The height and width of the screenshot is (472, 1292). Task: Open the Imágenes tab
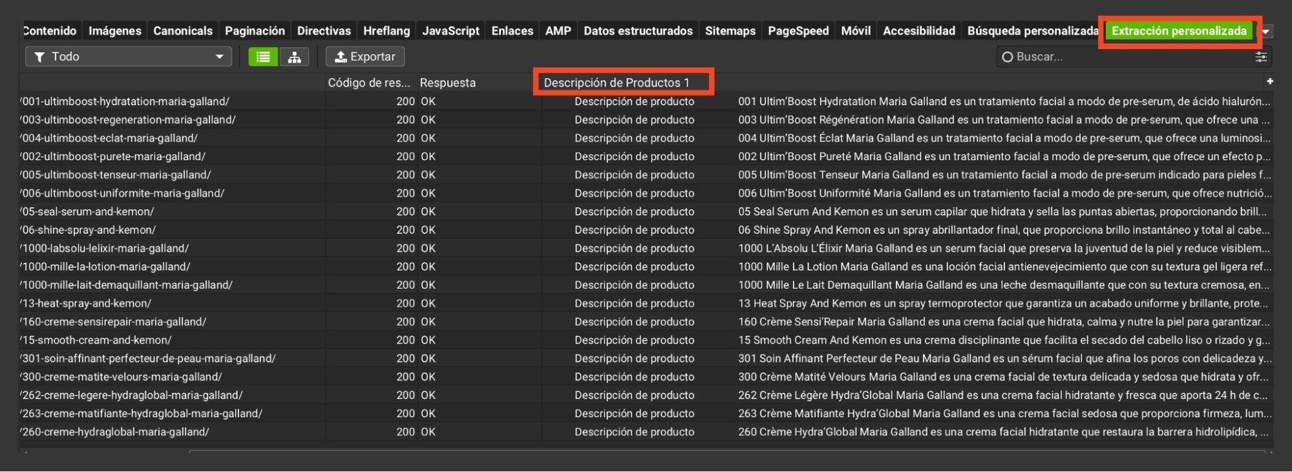click(x=114, y=30)
